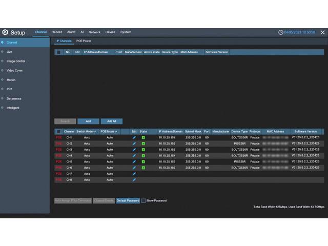
Task: Click the Setup gear icon
Action: click(5, 32)
